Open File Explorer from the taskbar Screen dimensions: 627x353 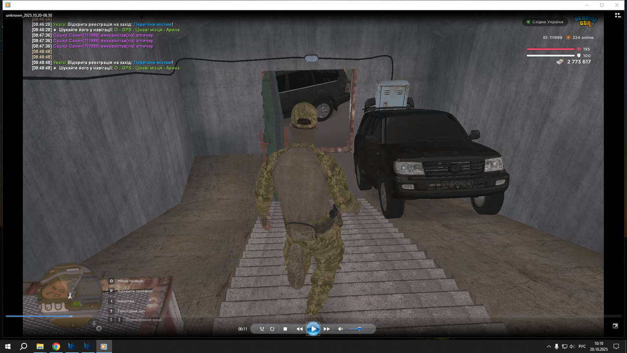pyautogui.click(x=40, y=347)
